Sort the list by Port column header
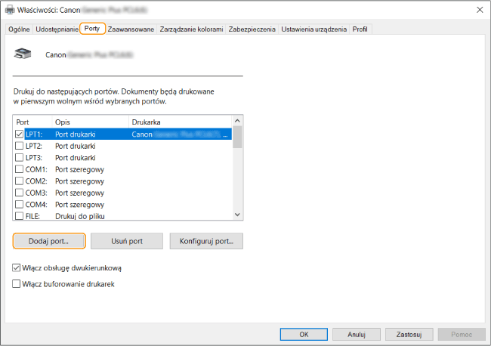This screenshot has height=346, width=491. pos(32,122)
